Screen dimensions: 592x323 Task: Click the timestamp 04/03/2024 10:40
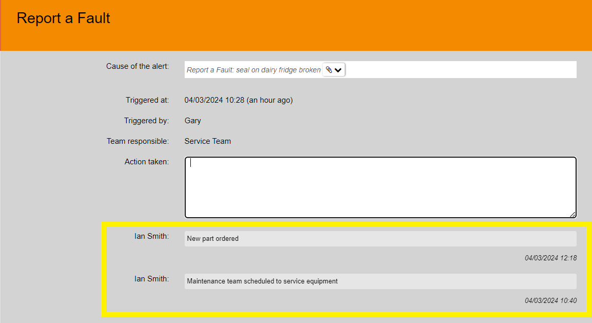[x=551, y=300]
